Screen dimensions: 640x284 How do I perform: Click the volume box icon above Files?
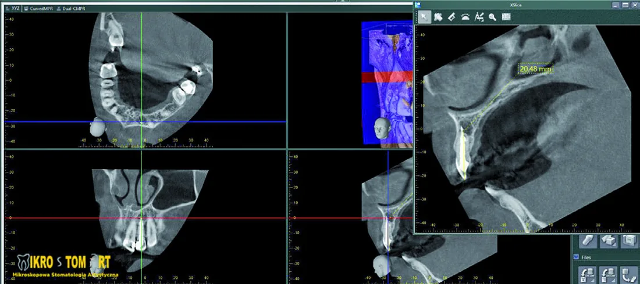click(x=629, y=241)
